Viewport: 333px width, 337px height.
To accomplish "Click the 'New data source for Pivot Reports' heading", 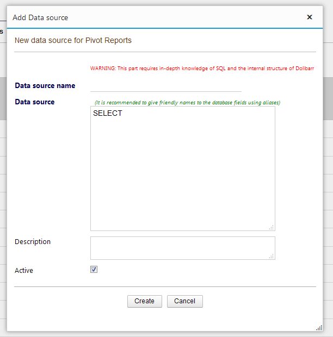I will pos(73,40).
